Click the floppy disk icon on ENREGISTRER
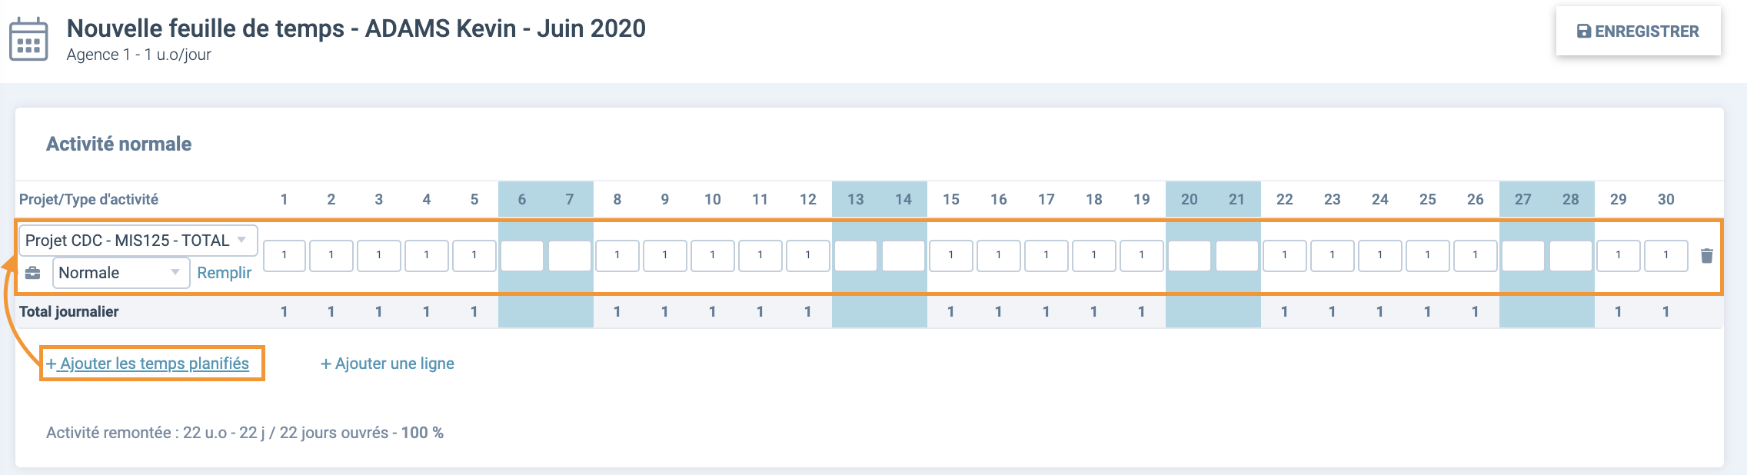Viewport: 1747px width, 475px height. coord(1584,32)
